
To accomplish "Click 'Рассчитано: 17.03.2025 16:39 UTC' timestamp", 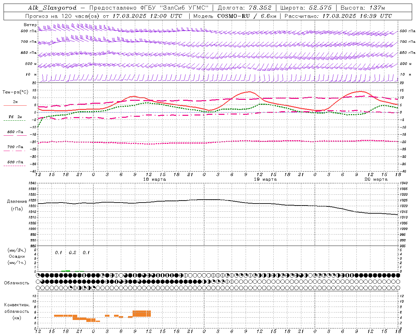I will (338, 16).
